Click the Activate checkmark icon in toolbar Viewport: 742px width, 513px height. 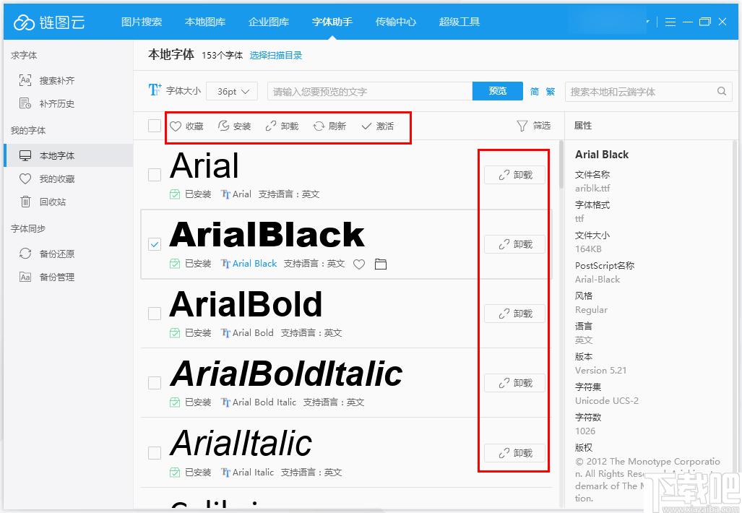tap(367, 126)
